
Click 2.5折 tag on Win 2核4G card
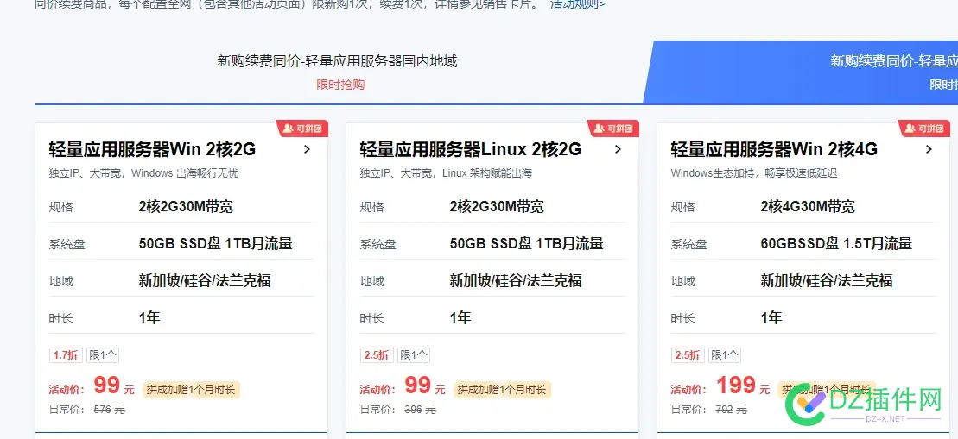(x=688, y=354)
